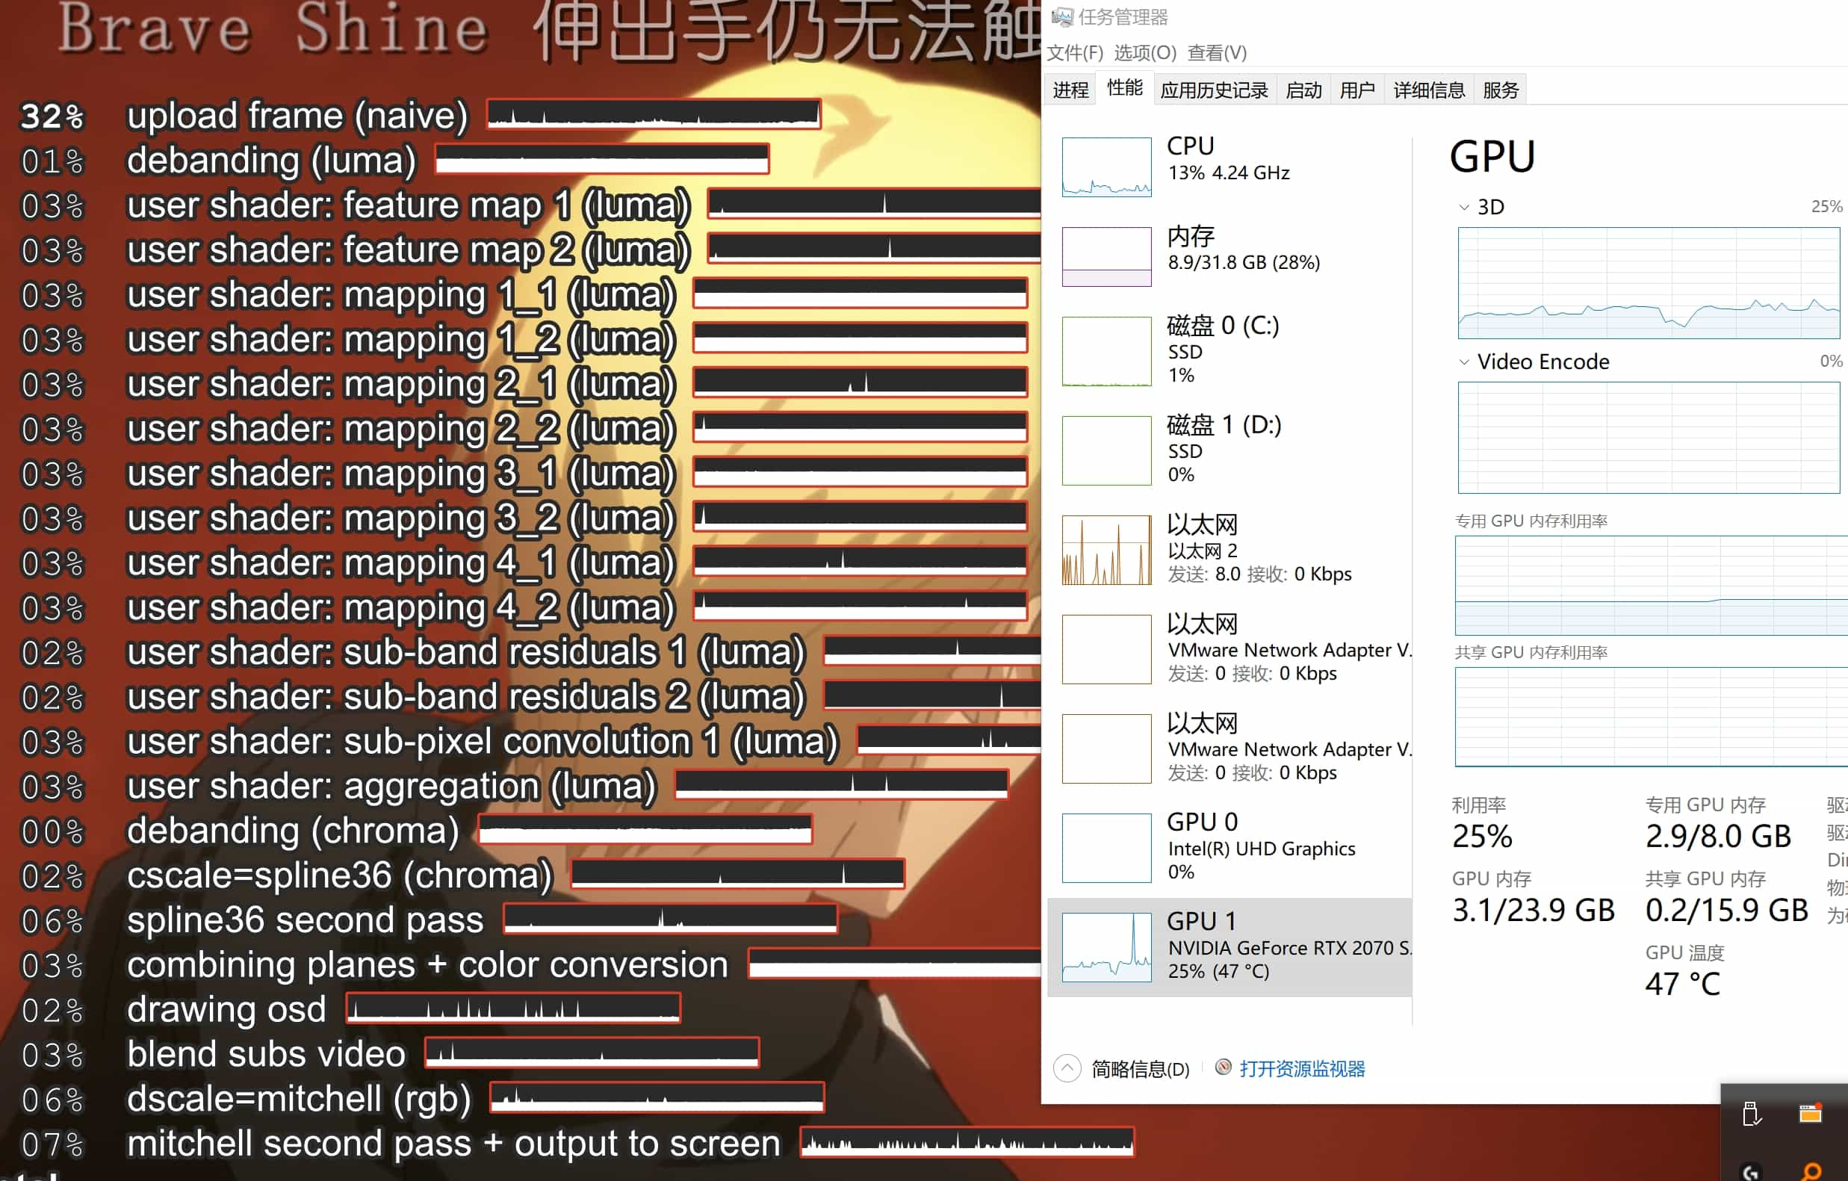Click the 专用 GPU 内存利用率 graph
Image resolution: width=1848 pixels, height=1181 pixels.
coord(1652,586)
